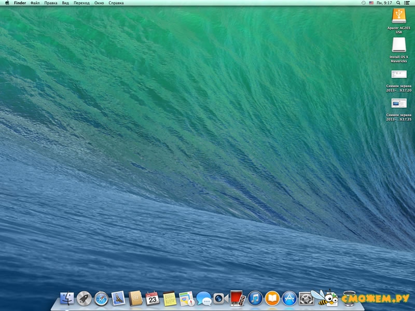Open the Finder application menu
415x311 pixels.
coord(20,3)
